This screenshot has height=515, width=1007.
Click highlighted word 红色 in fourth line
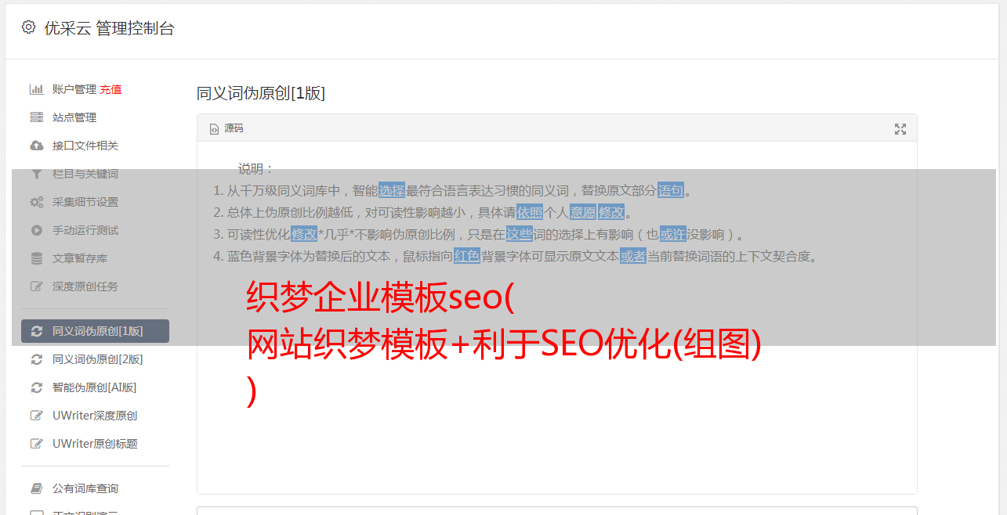pyautogui.click(x=466, y=256)
